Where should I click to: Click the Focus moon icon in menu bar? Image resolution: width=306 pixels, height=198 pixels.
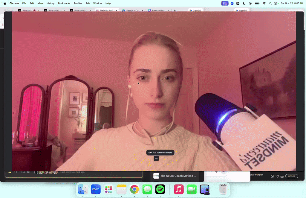tap(244, 3)
